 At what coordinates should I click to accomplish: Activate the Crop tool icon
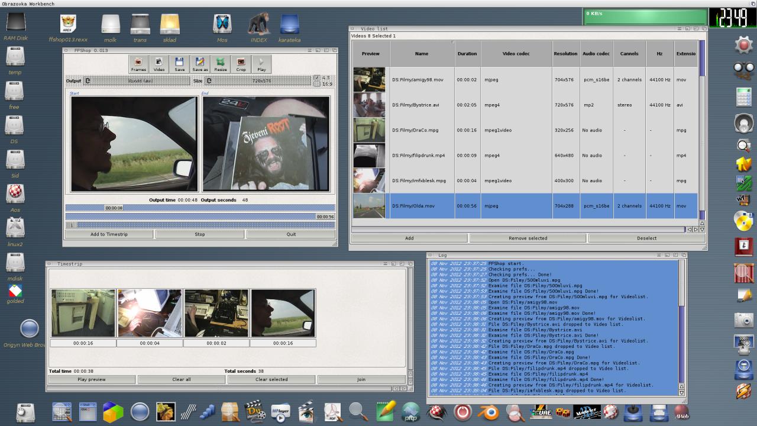coord(241,64)
